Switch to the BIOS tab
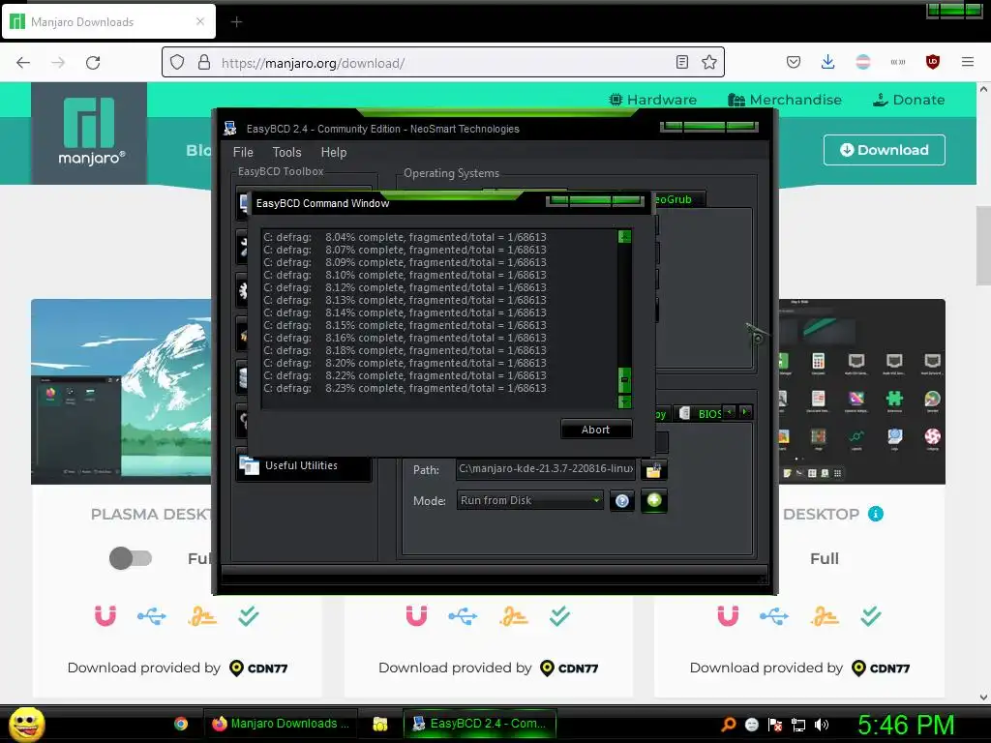991x743 pixels. pyautogui.click(x=701, y=414)
